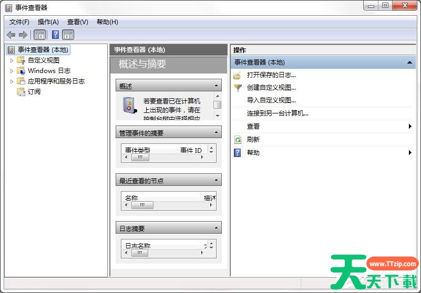Image resolution: width=421 pixels, height=293 pixels.
Task: Select Windows 日志 tree item
Action: tap(49, 71)
